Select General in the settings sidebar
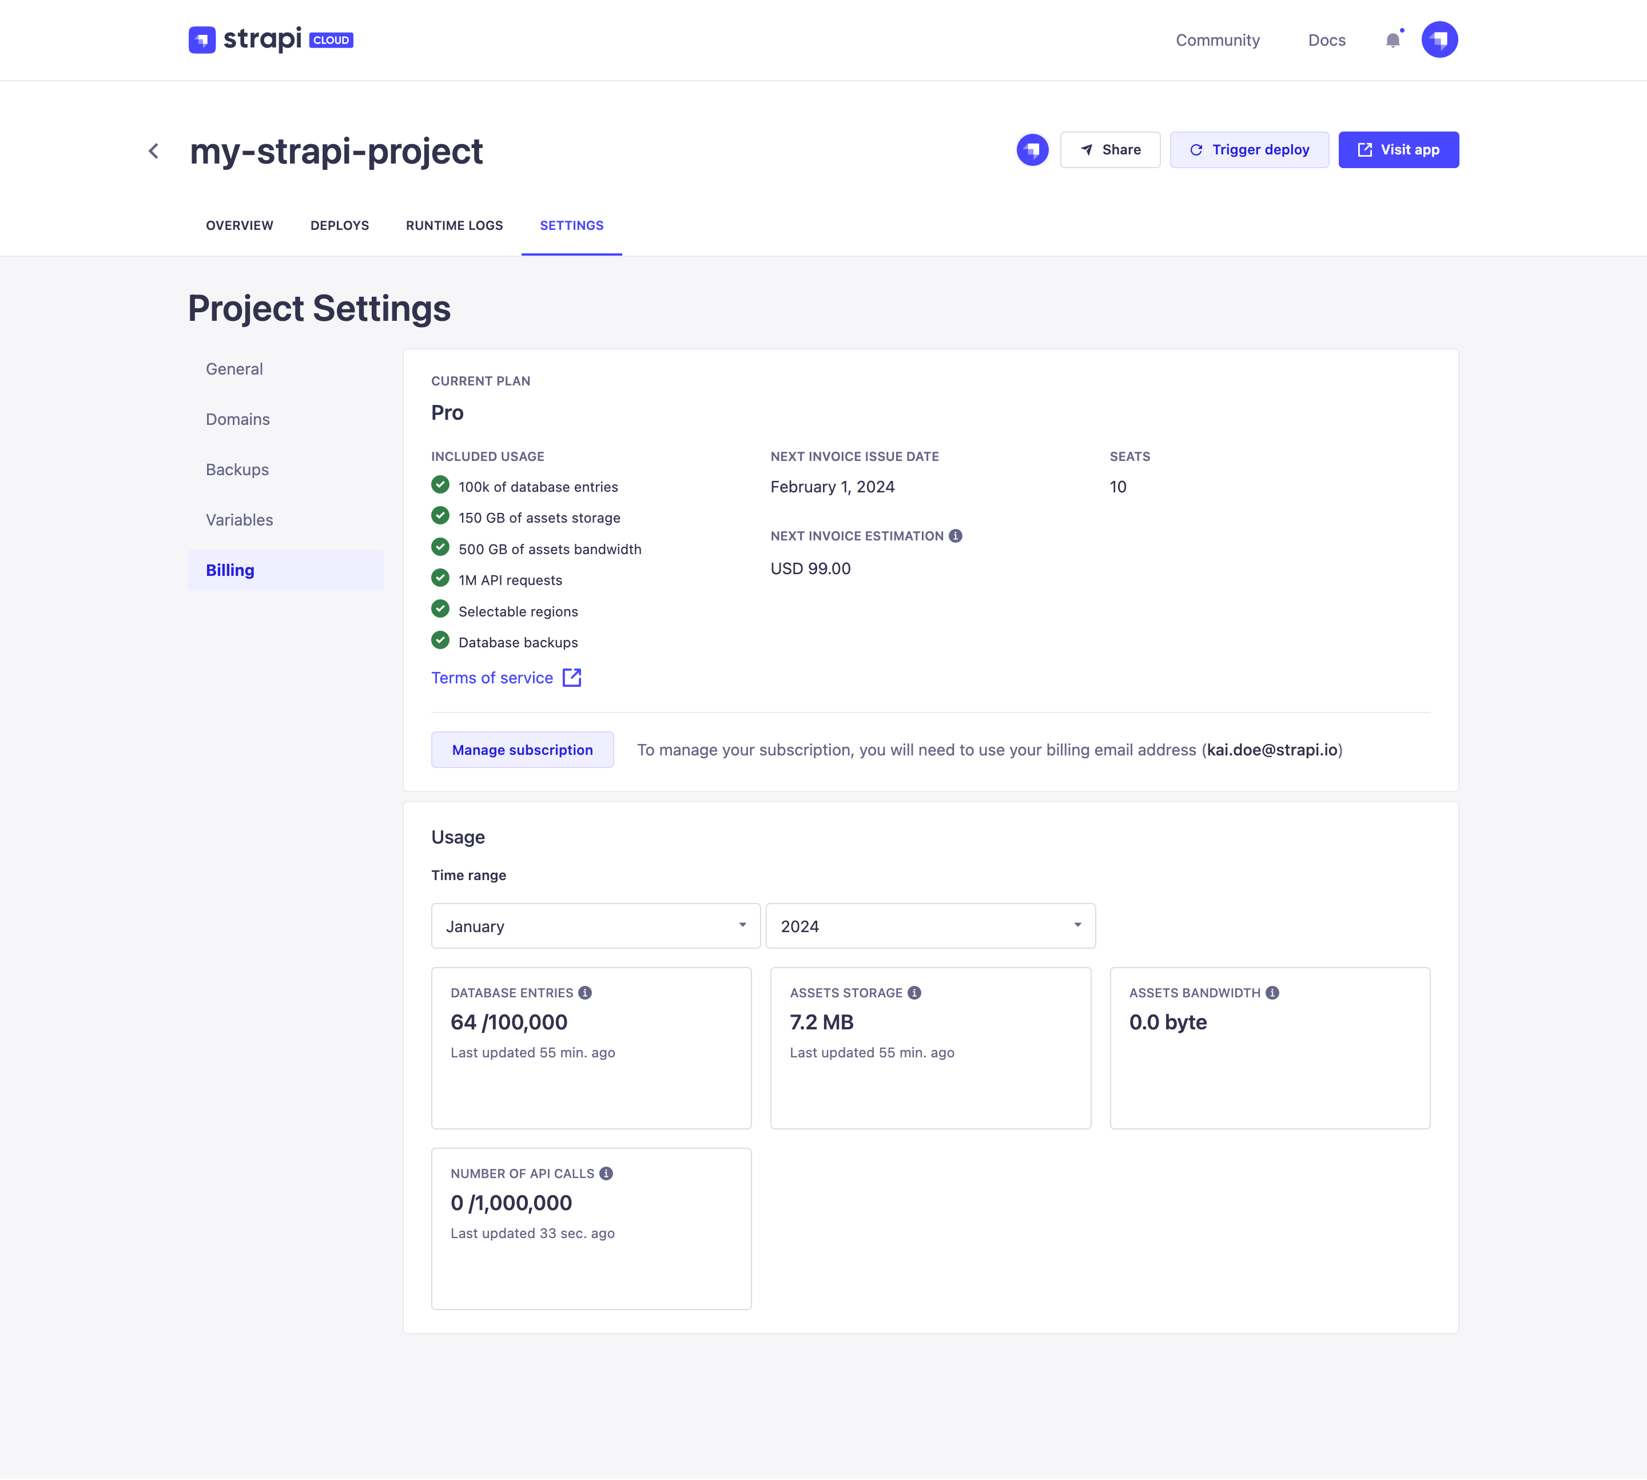 click(x=233, y=368)
